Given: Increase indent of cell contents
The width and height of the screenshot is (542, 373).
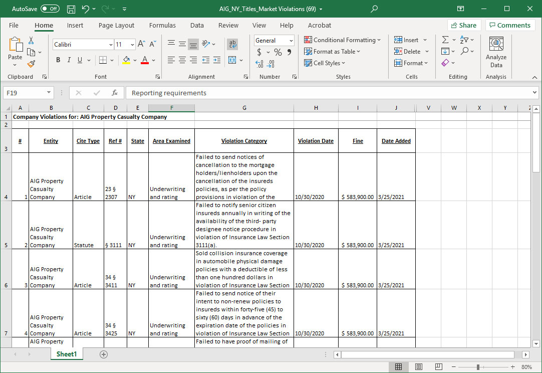Looking at the screenshot, I should point(217,60).
